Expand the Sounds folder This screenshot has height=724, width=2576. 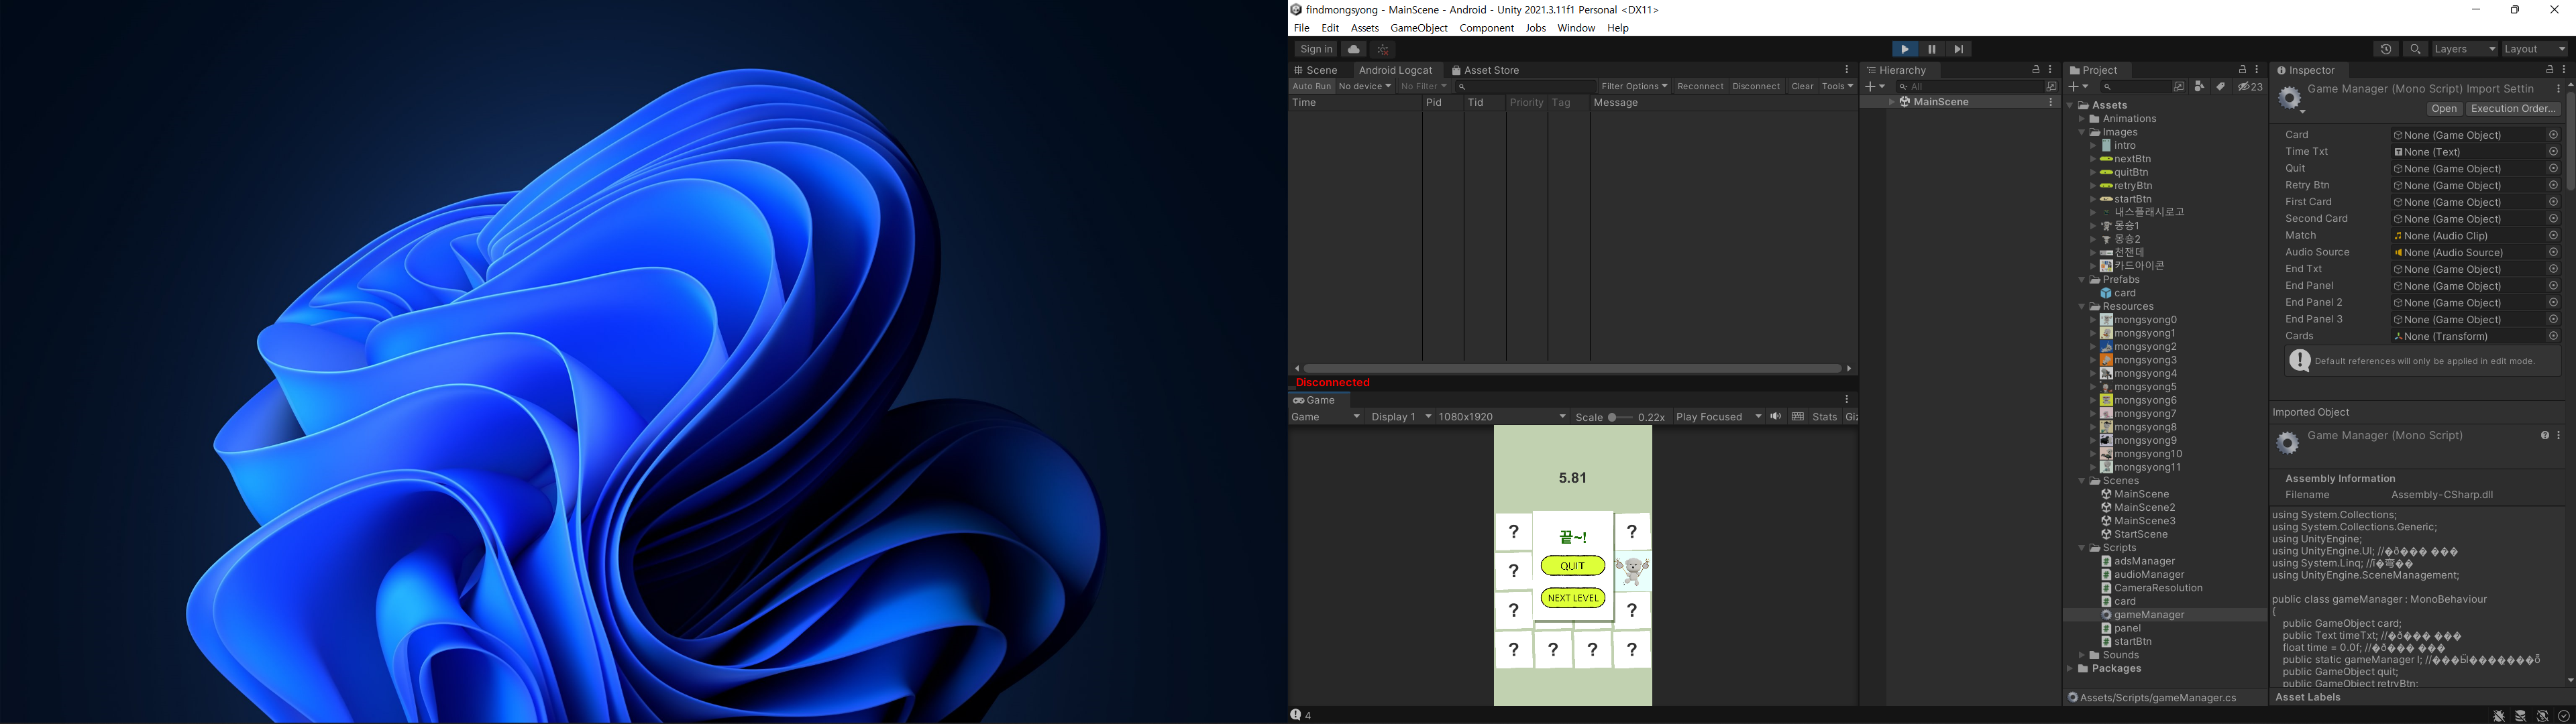(x=2082, y=656)
